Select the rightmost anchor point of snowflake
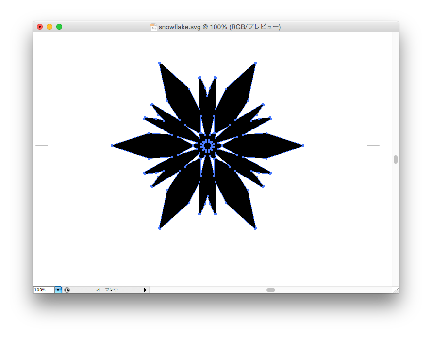The width and height of the screenshot is (432, 338). click(x=303, y=145)
